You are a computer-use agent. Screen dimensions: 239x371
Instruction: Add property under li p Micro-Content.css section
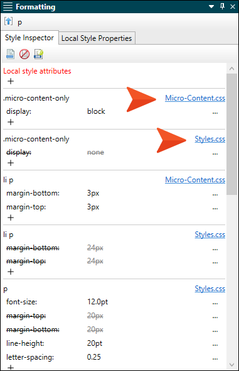coord(11,218)
